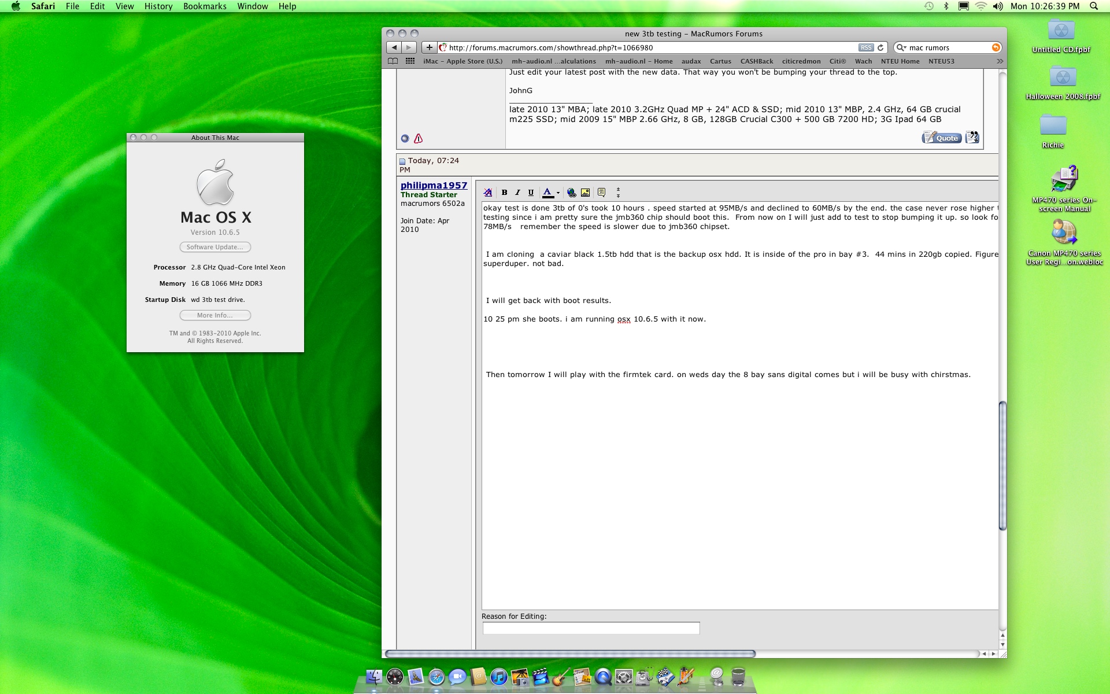
Task: Click the display menu bar icon
Action: pyautogui.click(x=963, y=6)
